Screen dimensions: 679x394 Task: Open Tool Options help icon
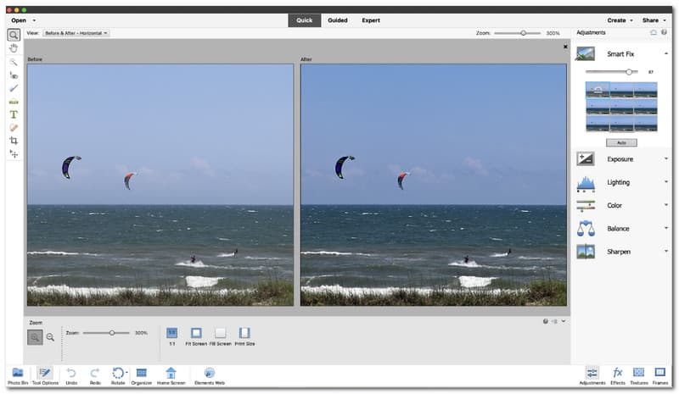[x=546, y=321]
